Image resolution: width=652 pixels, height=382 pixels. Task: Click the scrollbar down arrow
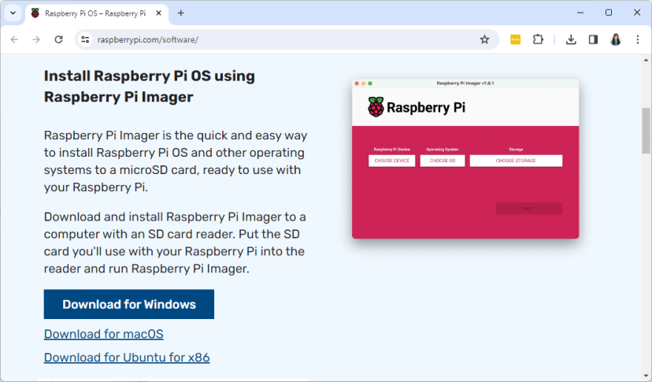click(646, 376)
